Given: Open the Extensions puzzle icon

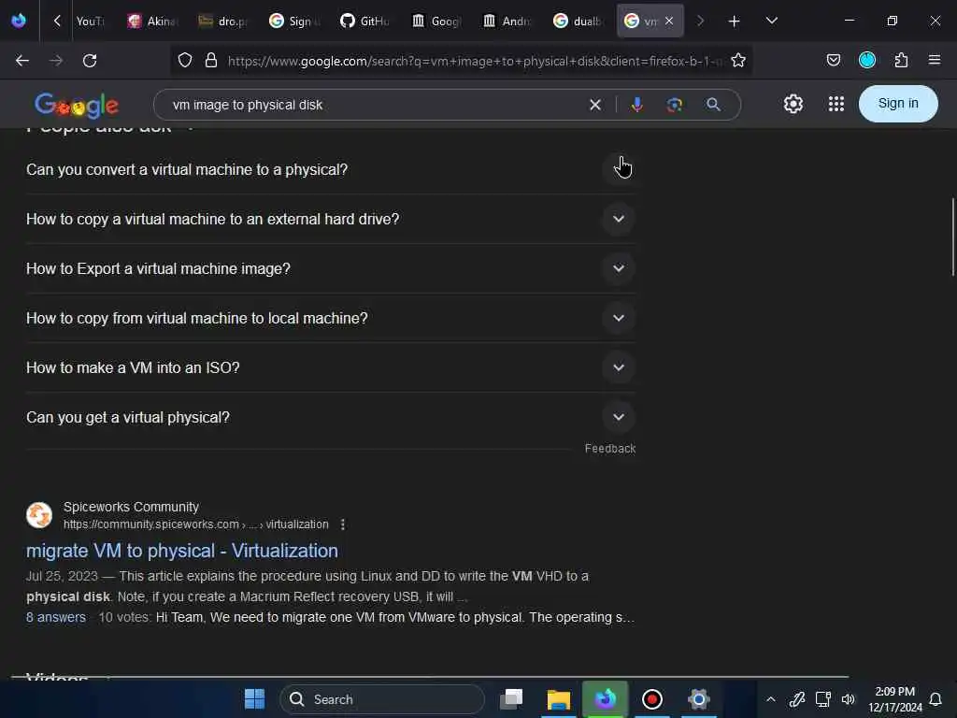Looking at the screenshot, I should tap(901, 60).
